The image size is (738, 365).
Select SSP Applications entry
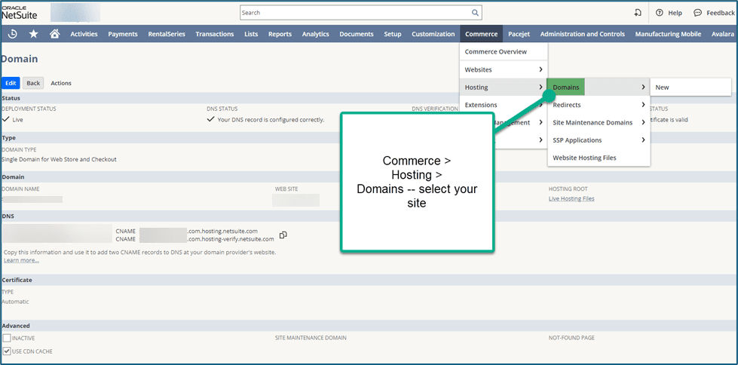(x=599, y=140)
